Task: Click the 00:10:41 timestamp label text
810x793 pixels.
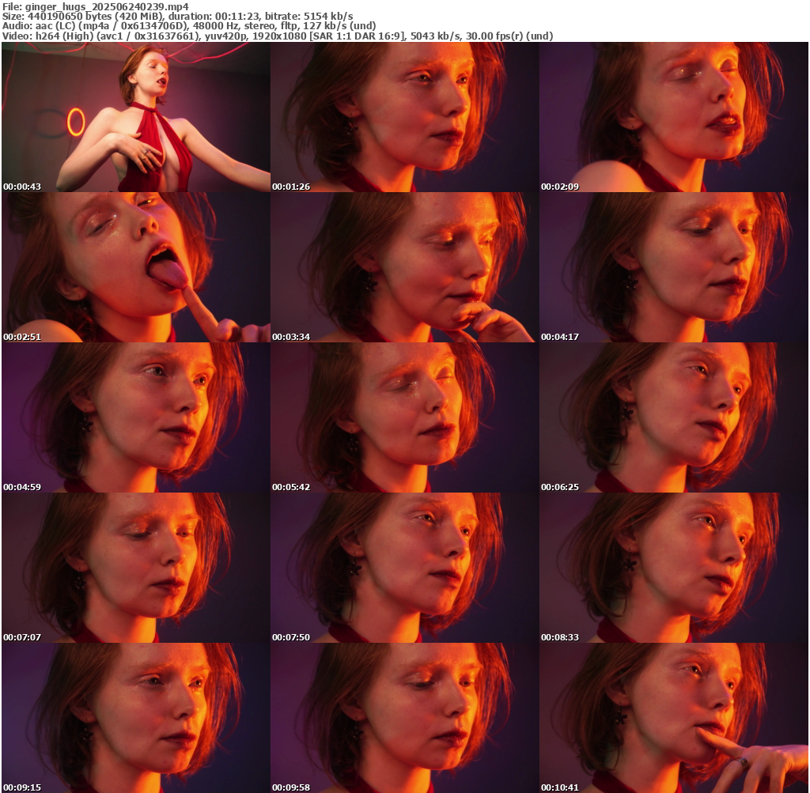Action: point(560,787)
